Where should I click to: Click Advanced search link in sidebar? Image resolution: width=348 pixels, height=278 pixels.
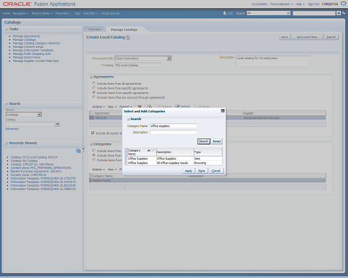click(12, 129)
